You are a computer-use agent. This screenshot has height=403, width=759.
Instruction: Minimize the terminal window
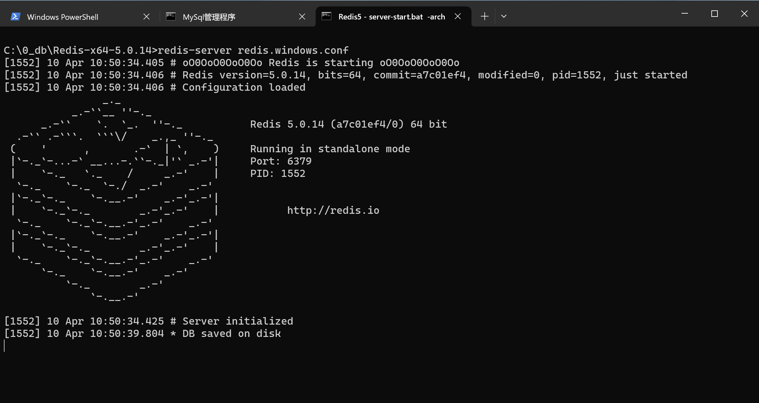click(685, 14)
